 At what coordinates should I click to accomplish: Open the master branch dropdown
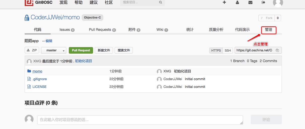(54, 50)
